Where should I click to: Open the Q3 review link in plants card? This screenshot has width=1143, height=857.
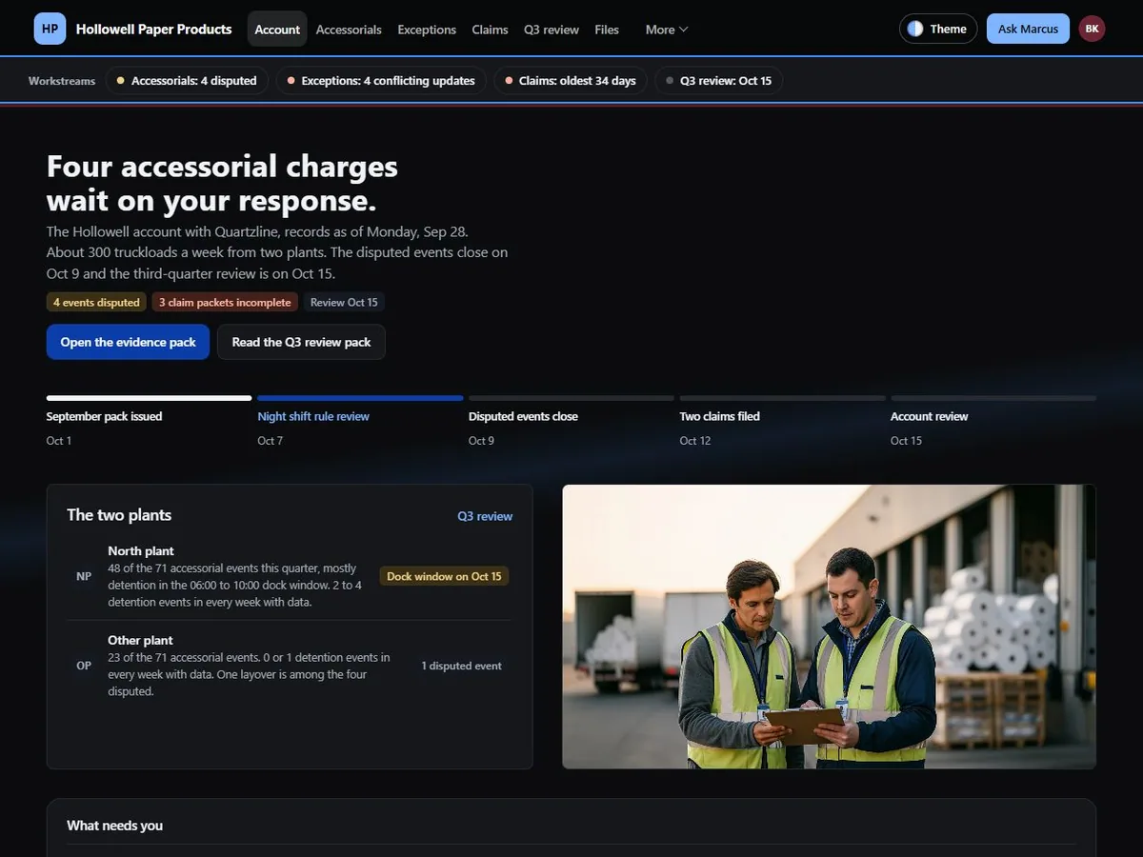point(485,516)
